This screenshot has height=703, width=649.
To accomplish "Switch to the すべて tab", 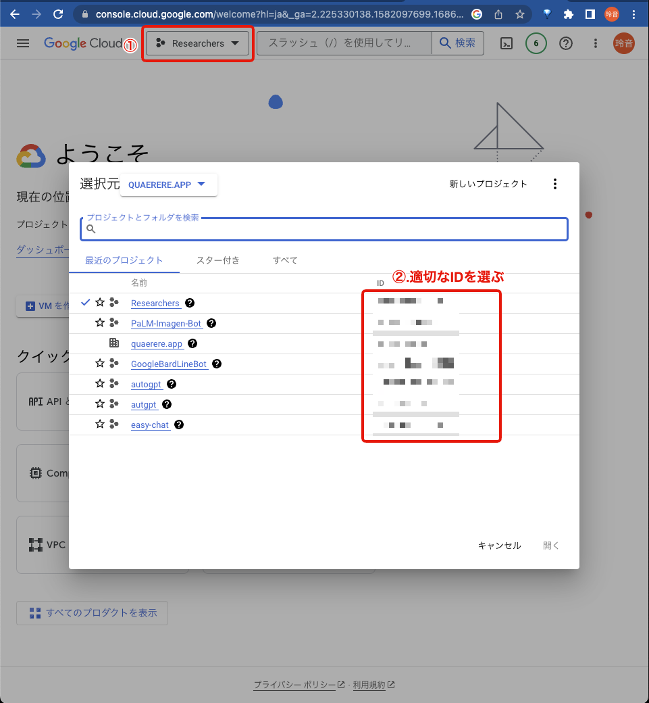I will click(285, 260).
